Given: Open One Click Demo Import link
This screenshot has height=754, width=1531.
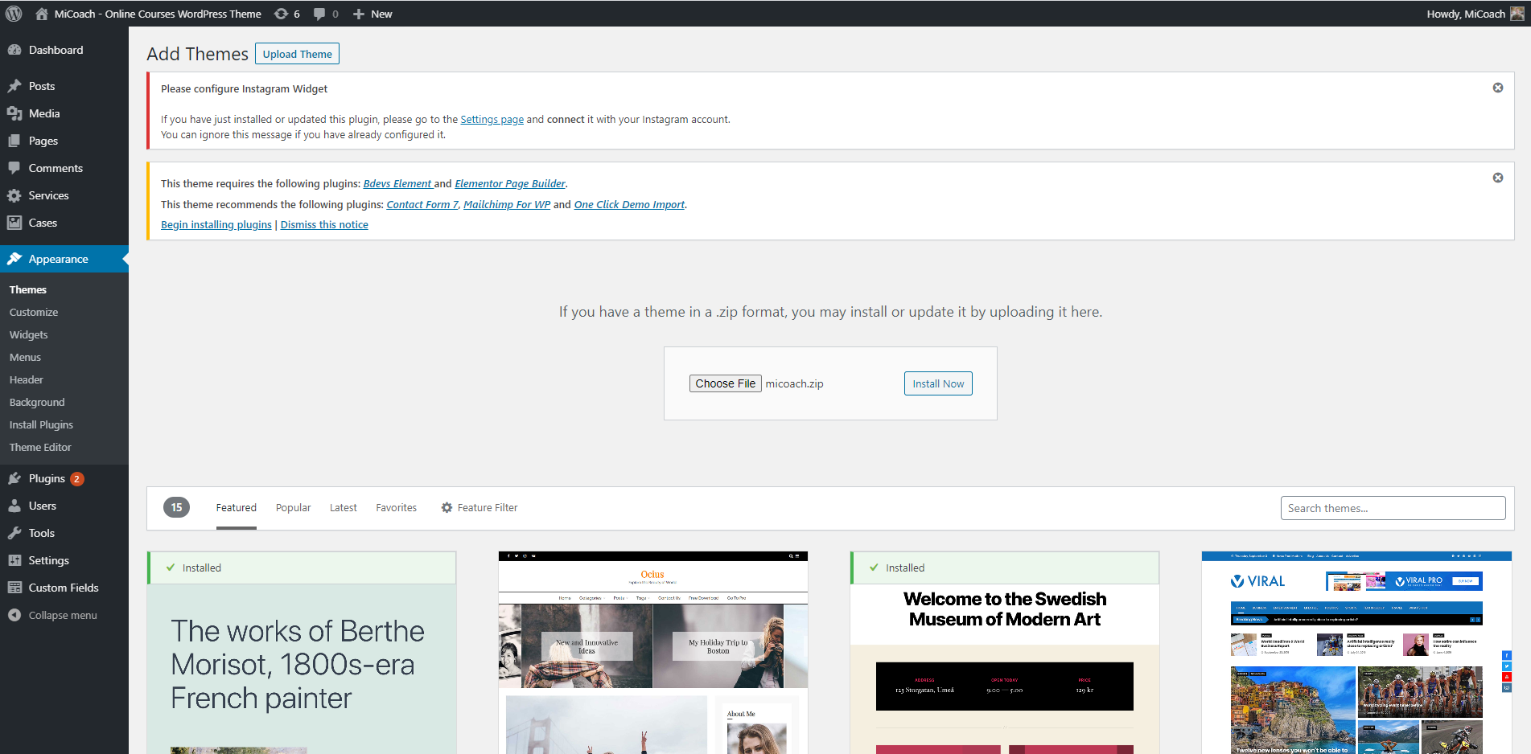Looking at the screenshot, I should pyautogui.click(x=629, y=204).
